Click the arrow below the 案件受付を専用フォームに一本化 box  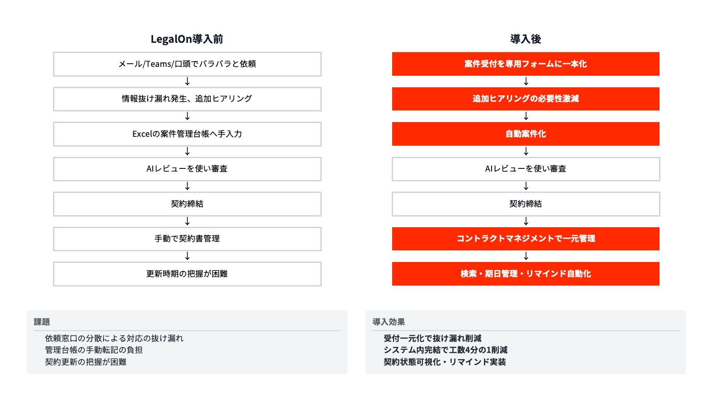(526, 82)
